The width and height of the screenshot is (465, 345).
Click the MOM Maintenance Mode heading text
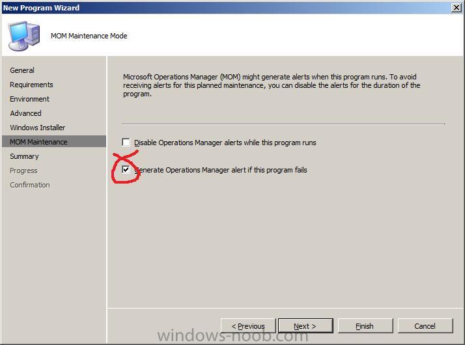point(89,36)
